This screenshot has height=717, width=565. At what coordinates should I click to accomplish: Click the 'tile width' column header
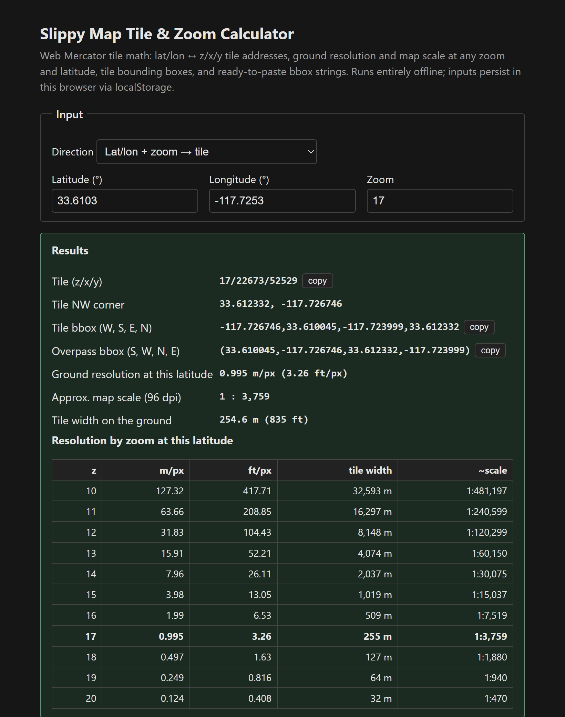(338, 470)
